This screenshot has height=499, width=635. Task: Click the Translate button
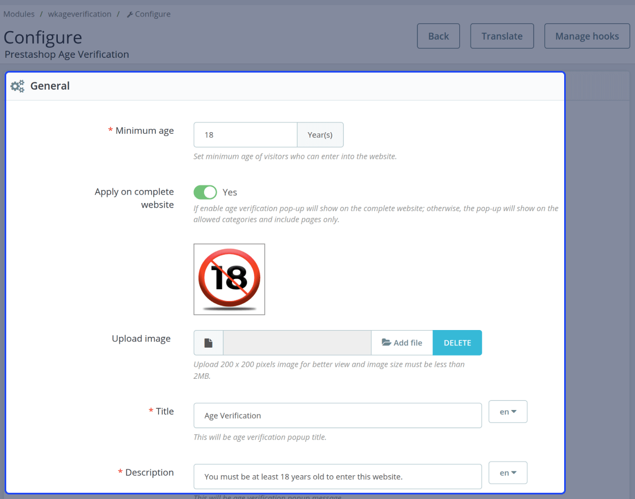[x=502, y=36]
